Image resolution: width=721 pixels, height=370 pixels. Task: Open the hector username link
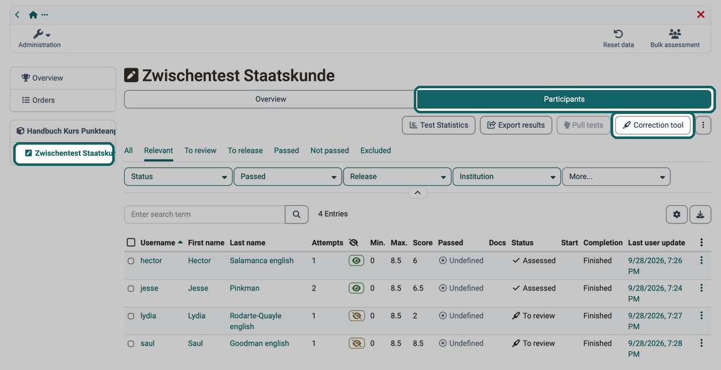point(151,260)
